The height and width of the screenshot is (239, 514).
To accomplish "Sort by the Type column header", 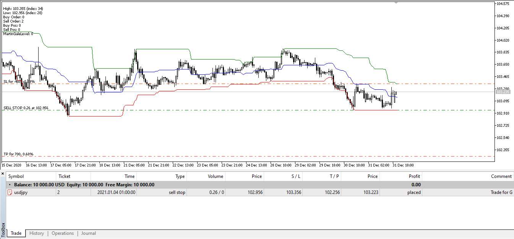I will pyautogui.click(x=180, y=176).
